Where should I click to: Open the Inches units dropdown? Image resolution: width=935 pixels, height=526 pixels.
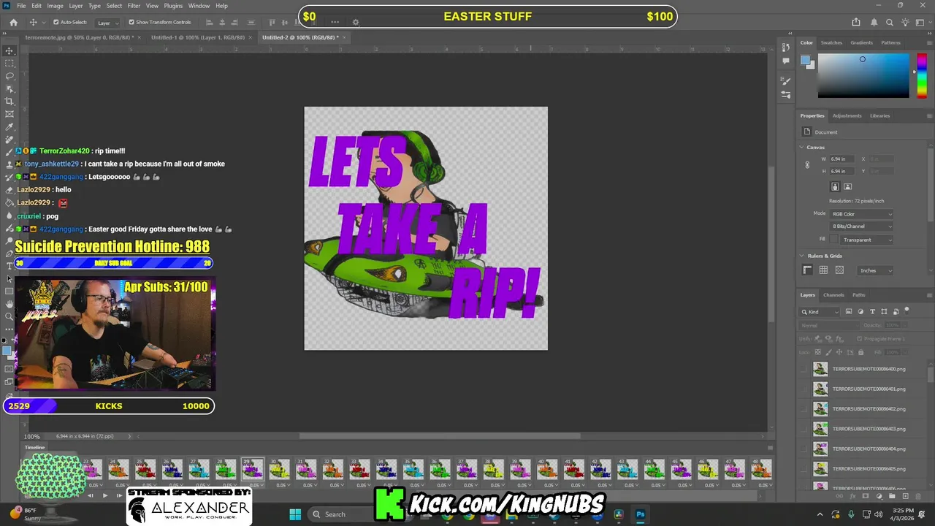[876, 270]
